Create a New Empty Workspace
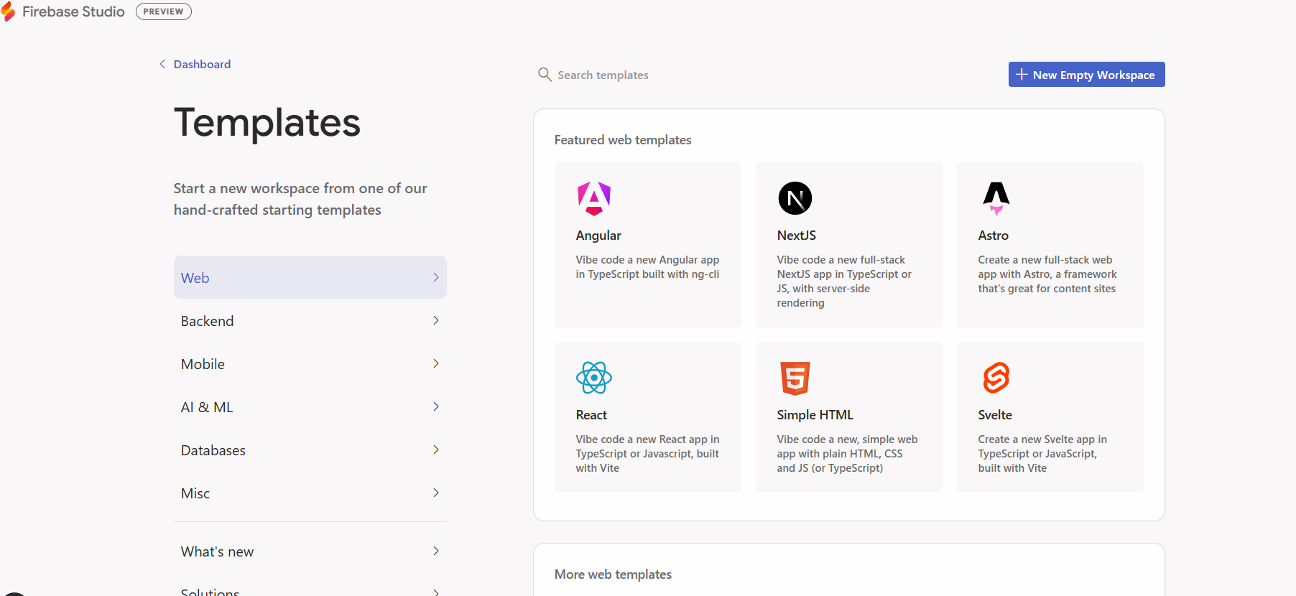1296x596 pixels. 1086,75
